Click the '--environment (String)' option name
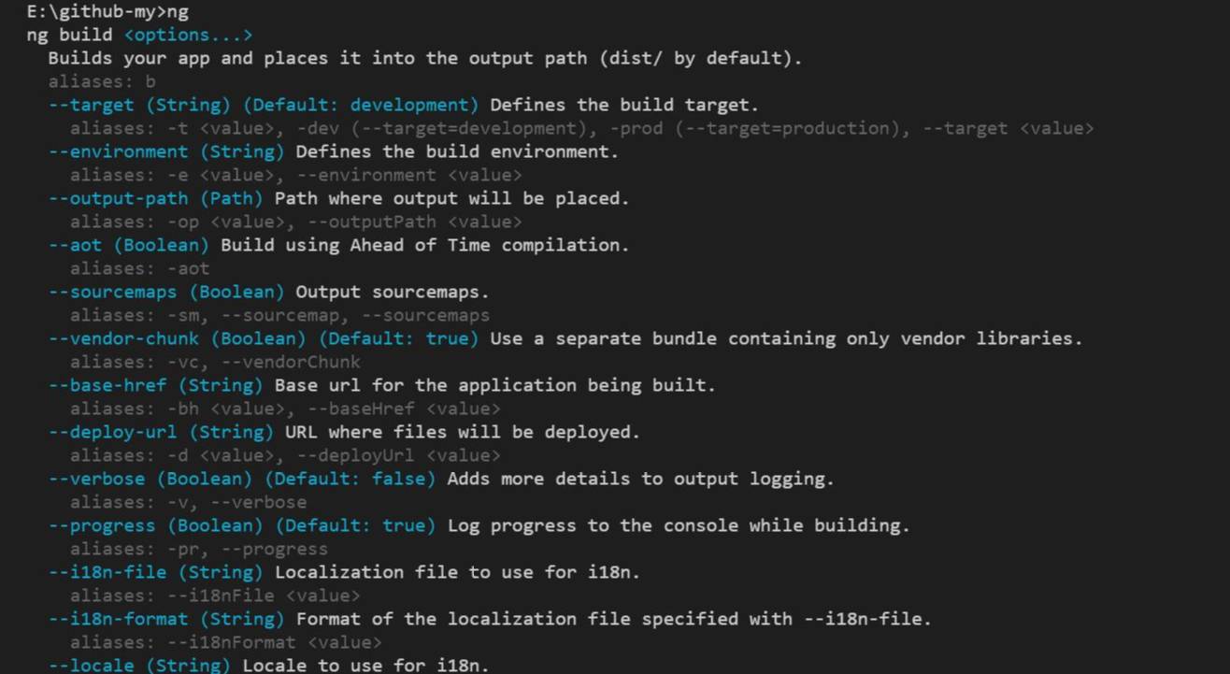 166,151
